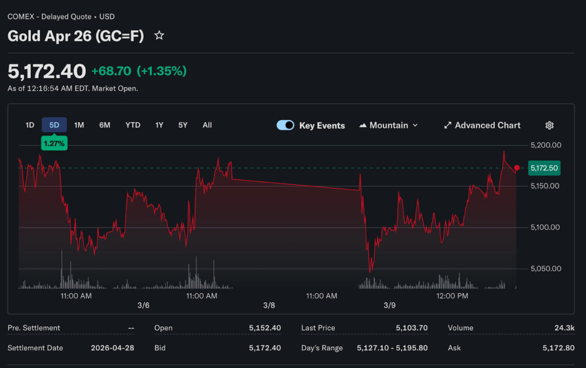Image resolution: width=586 pixels, height=368 pixels.
Task: Click the Advanced Chart expand arrows icon
Action: 448,125
